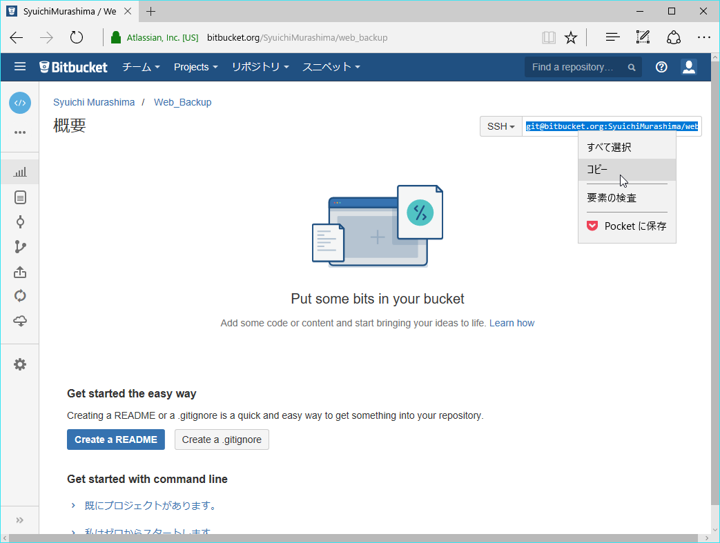Click 'Get started with command line' heading

[148, 480]
